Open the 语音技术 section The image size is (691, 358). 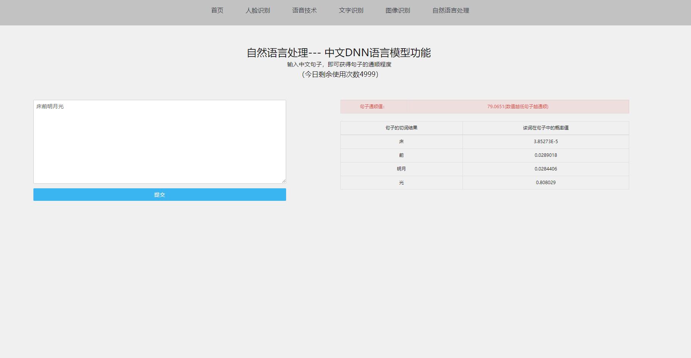[x=305, y=10]
